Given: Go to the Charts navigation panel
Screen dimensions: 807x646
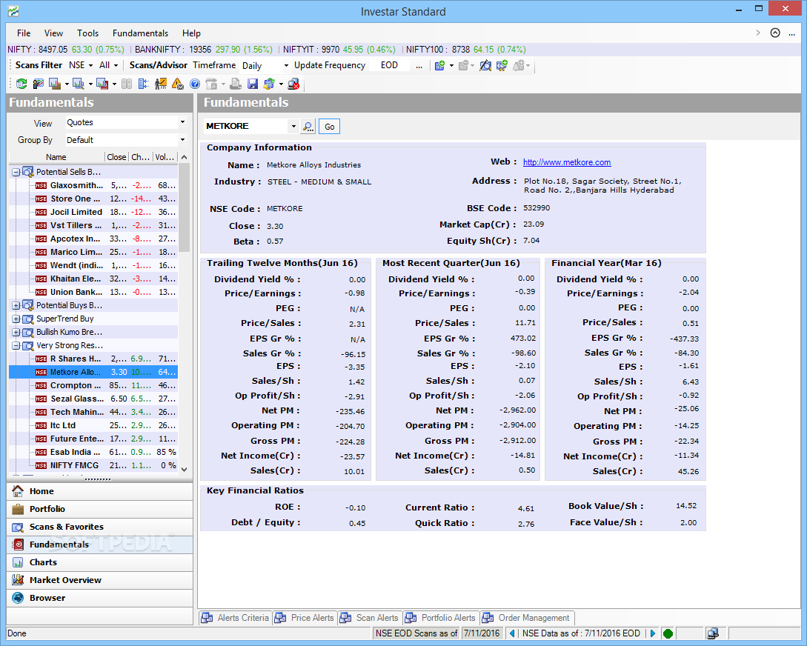Looking at the screenshot, I should [x=100, y=562].
